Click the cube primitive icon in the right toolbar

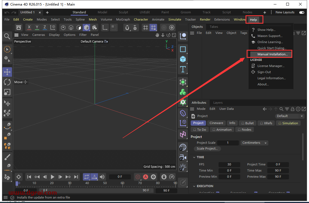(x=183, y=59)
